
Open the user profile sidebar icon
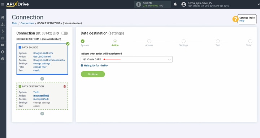(x=3, y=52)
